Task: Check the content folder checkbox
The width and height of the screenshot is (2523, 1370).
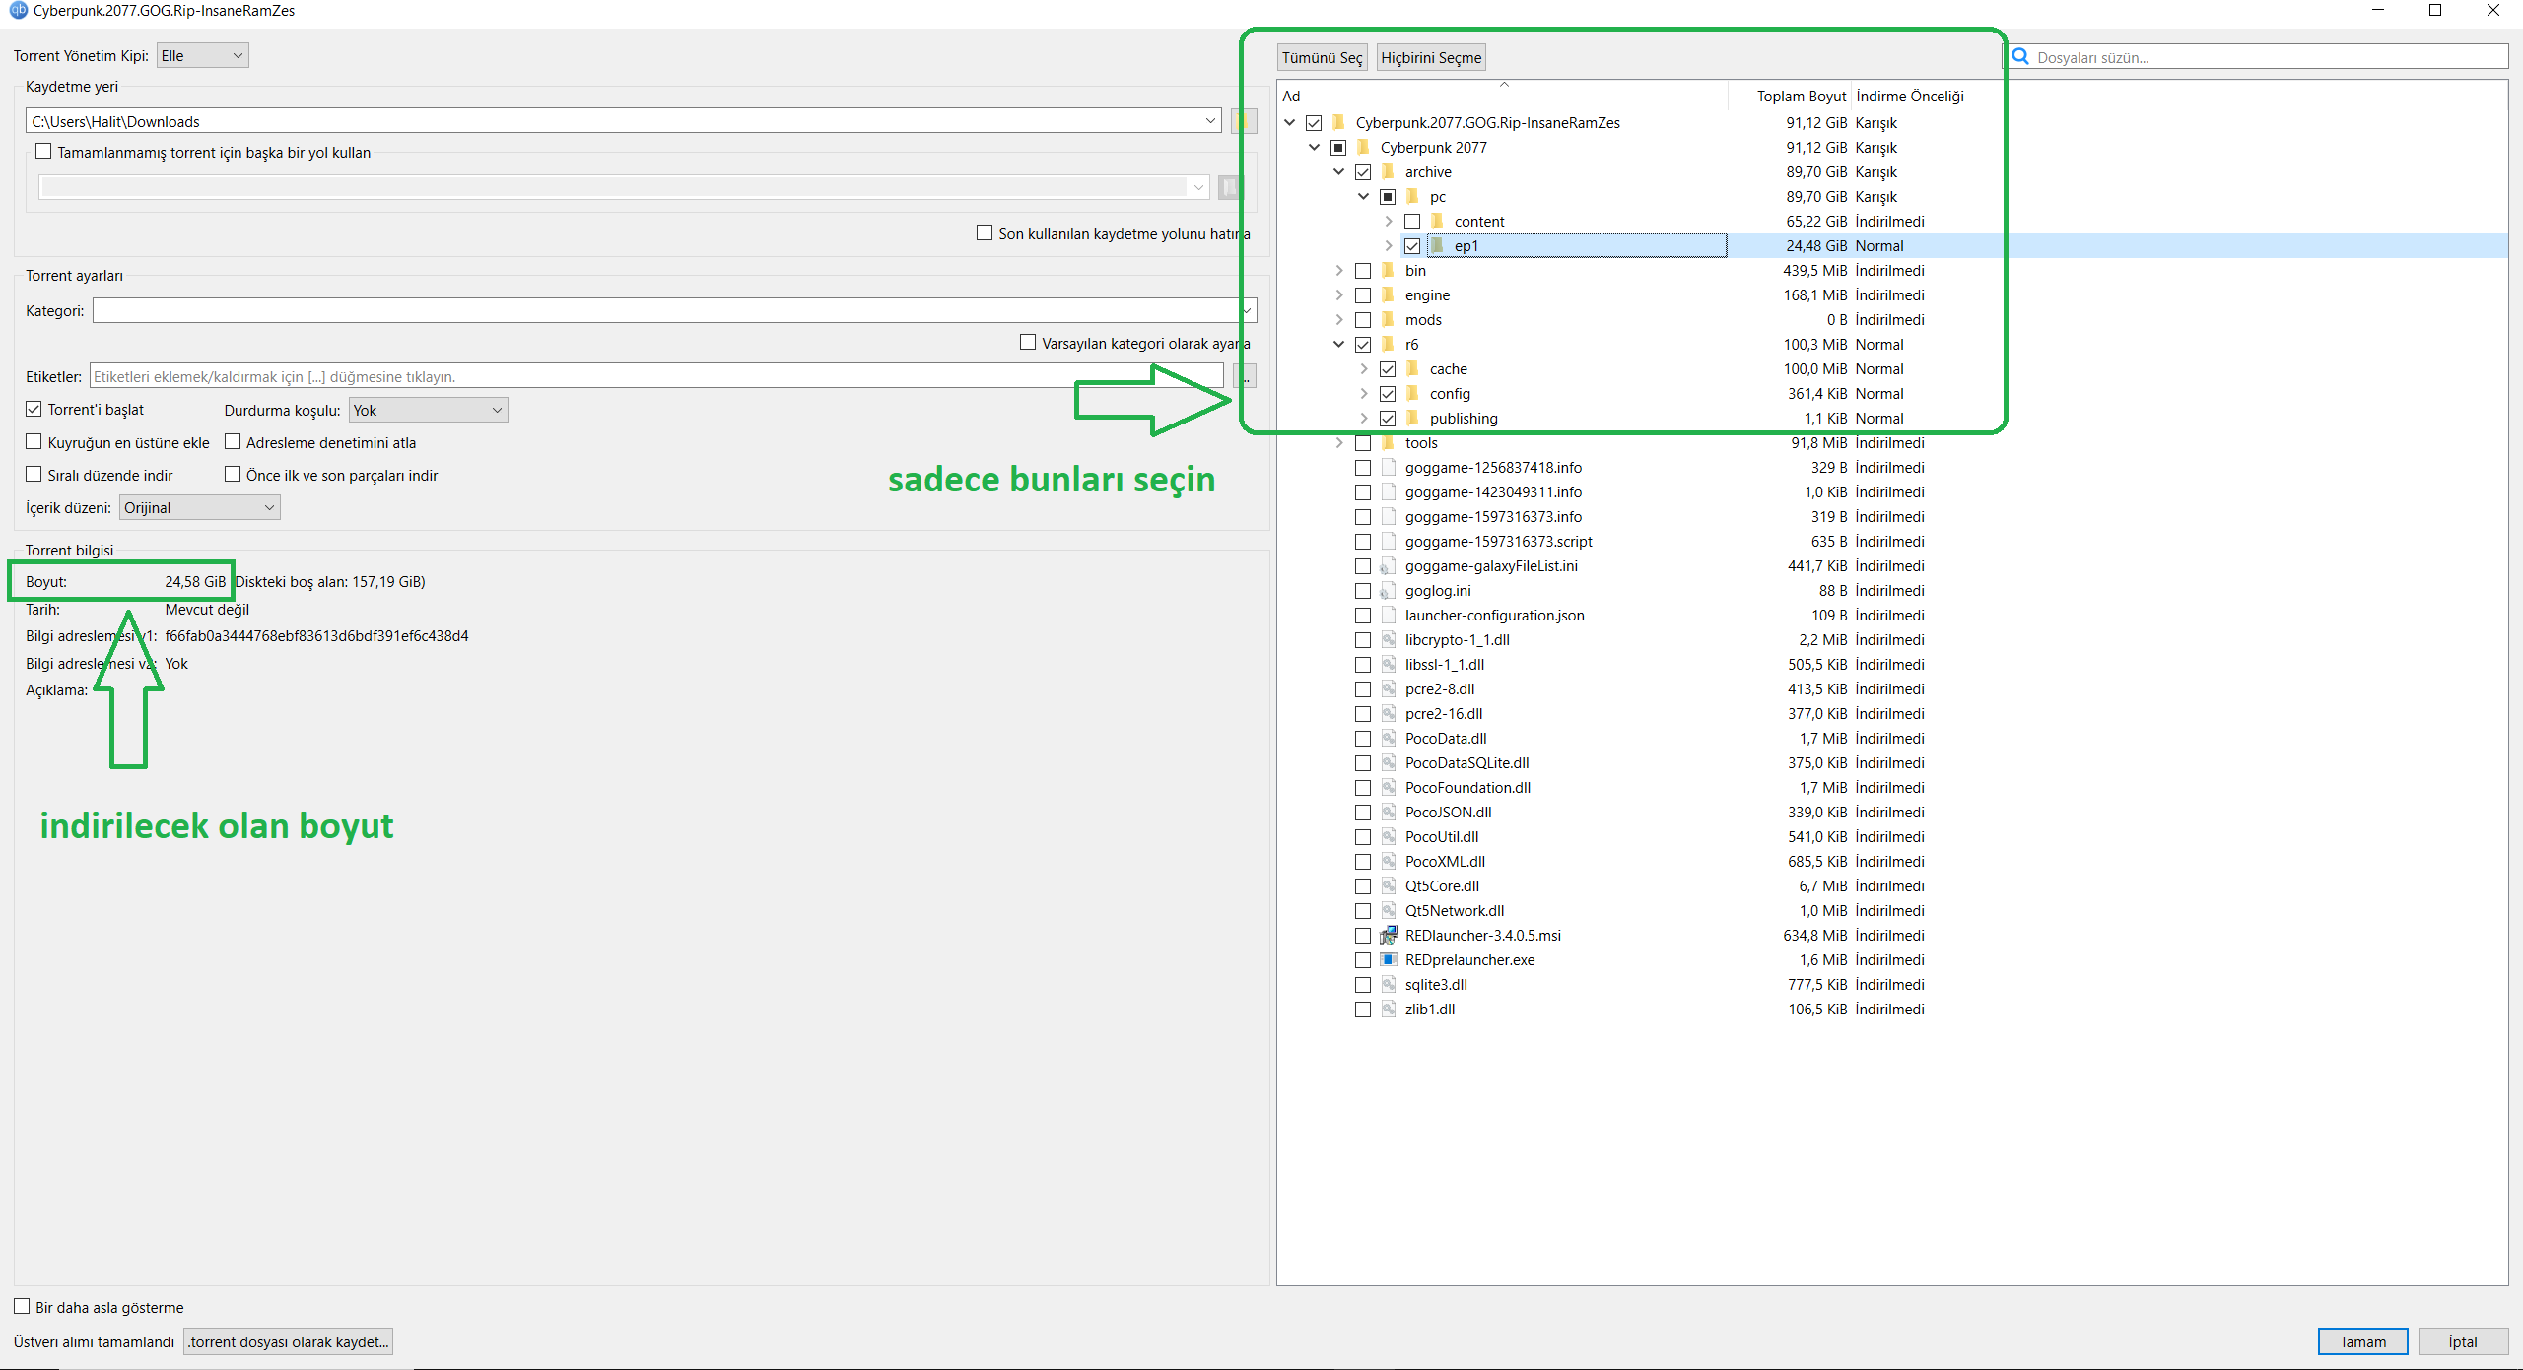Action: point(1412,222)
